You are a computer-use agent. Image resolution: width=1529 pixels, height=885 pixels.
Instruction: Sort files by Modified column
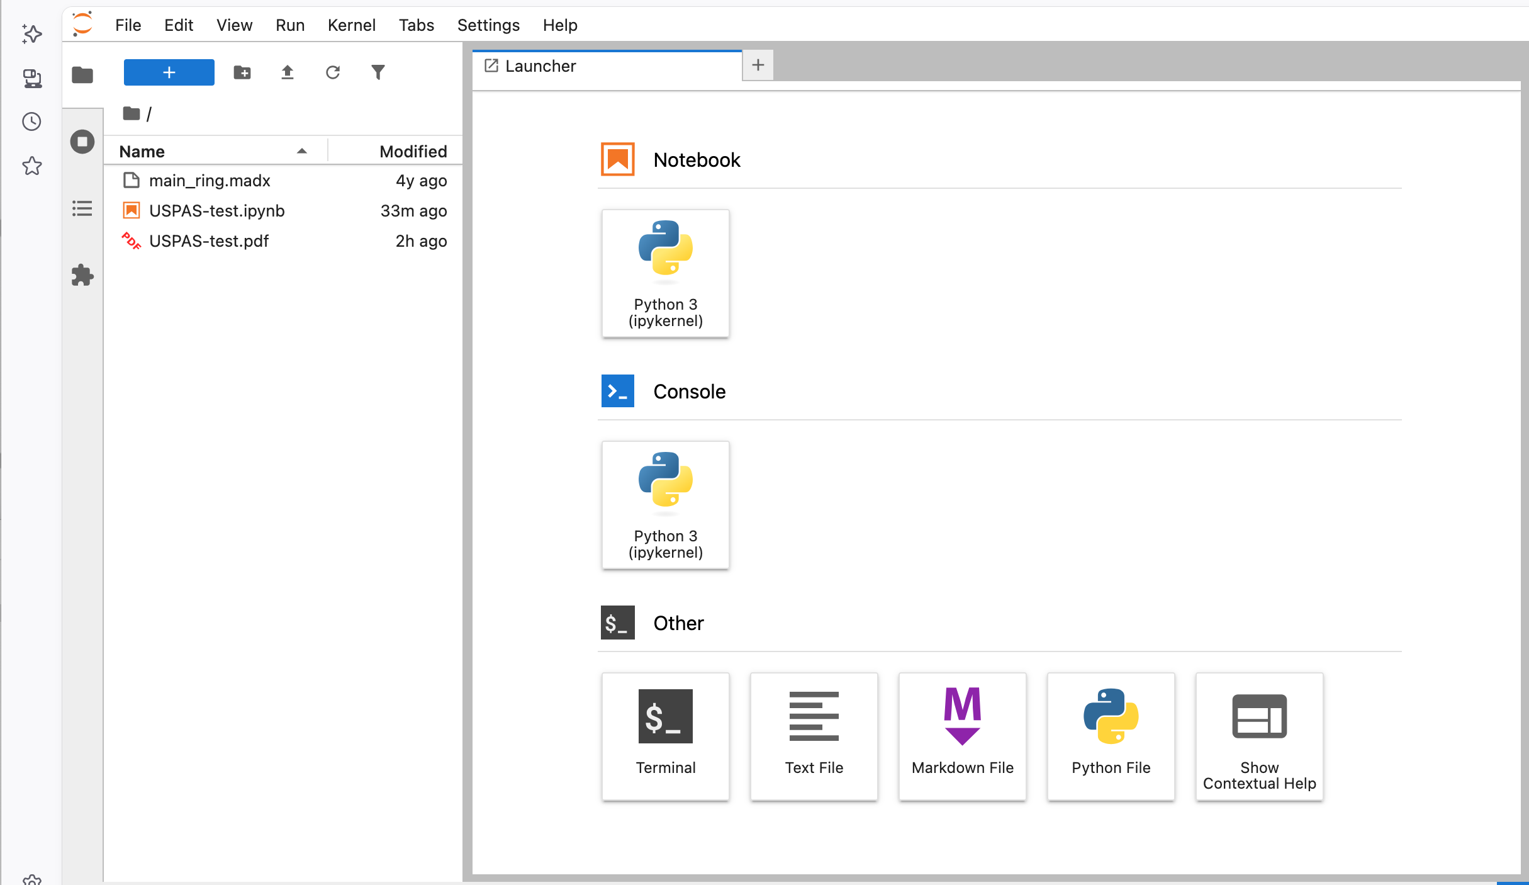tap(396, 152)
